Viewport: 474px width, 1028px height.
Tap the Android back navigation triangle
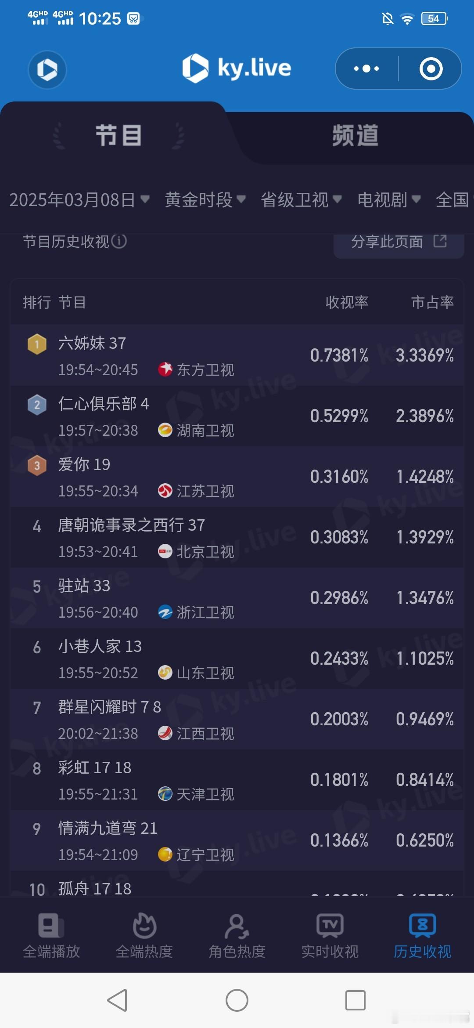[118, 1001]
